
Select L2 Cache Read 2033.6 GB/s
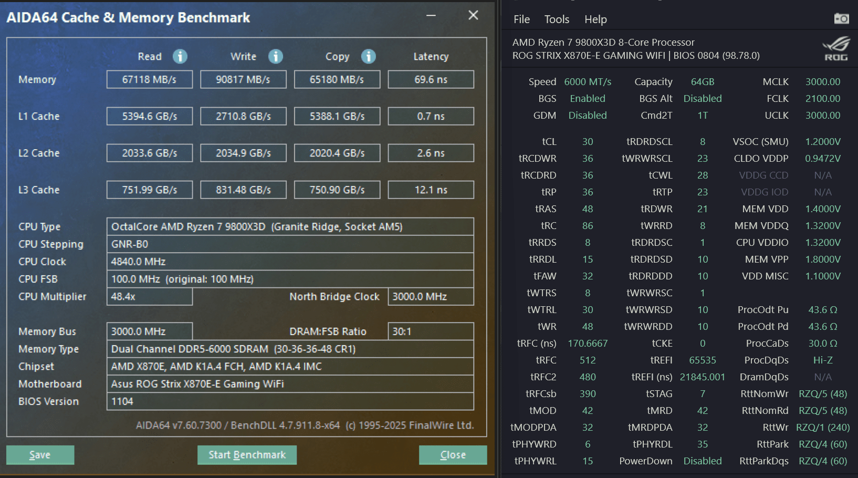click(x=150, y=153)
